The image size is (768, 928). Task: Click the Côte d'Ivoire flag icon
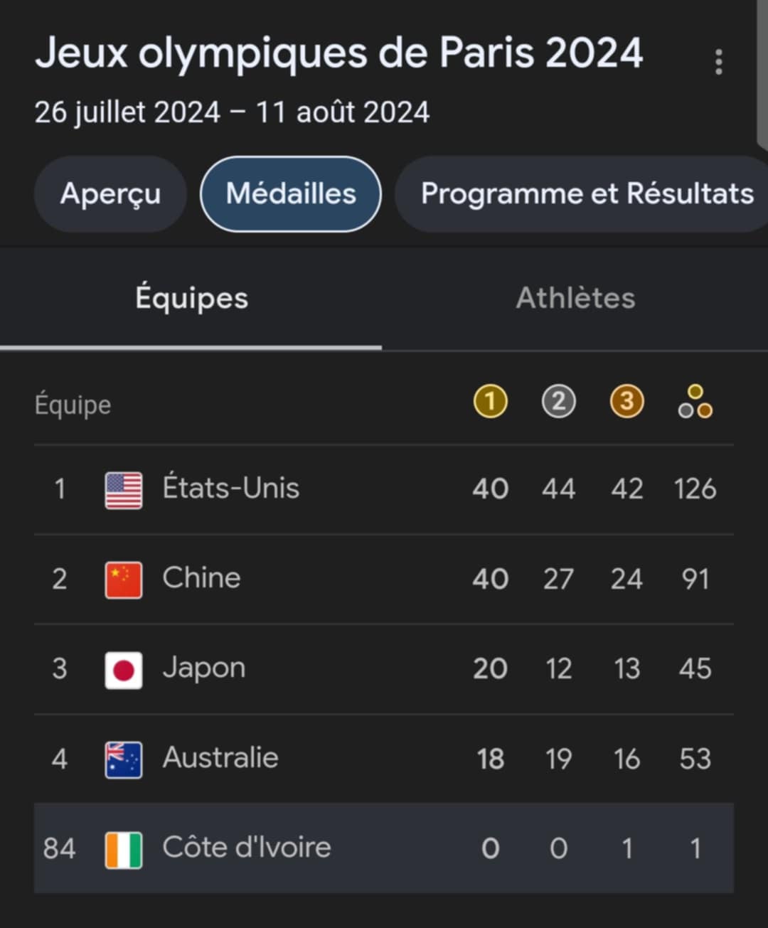pyautogui.click(x=124, y=850)
